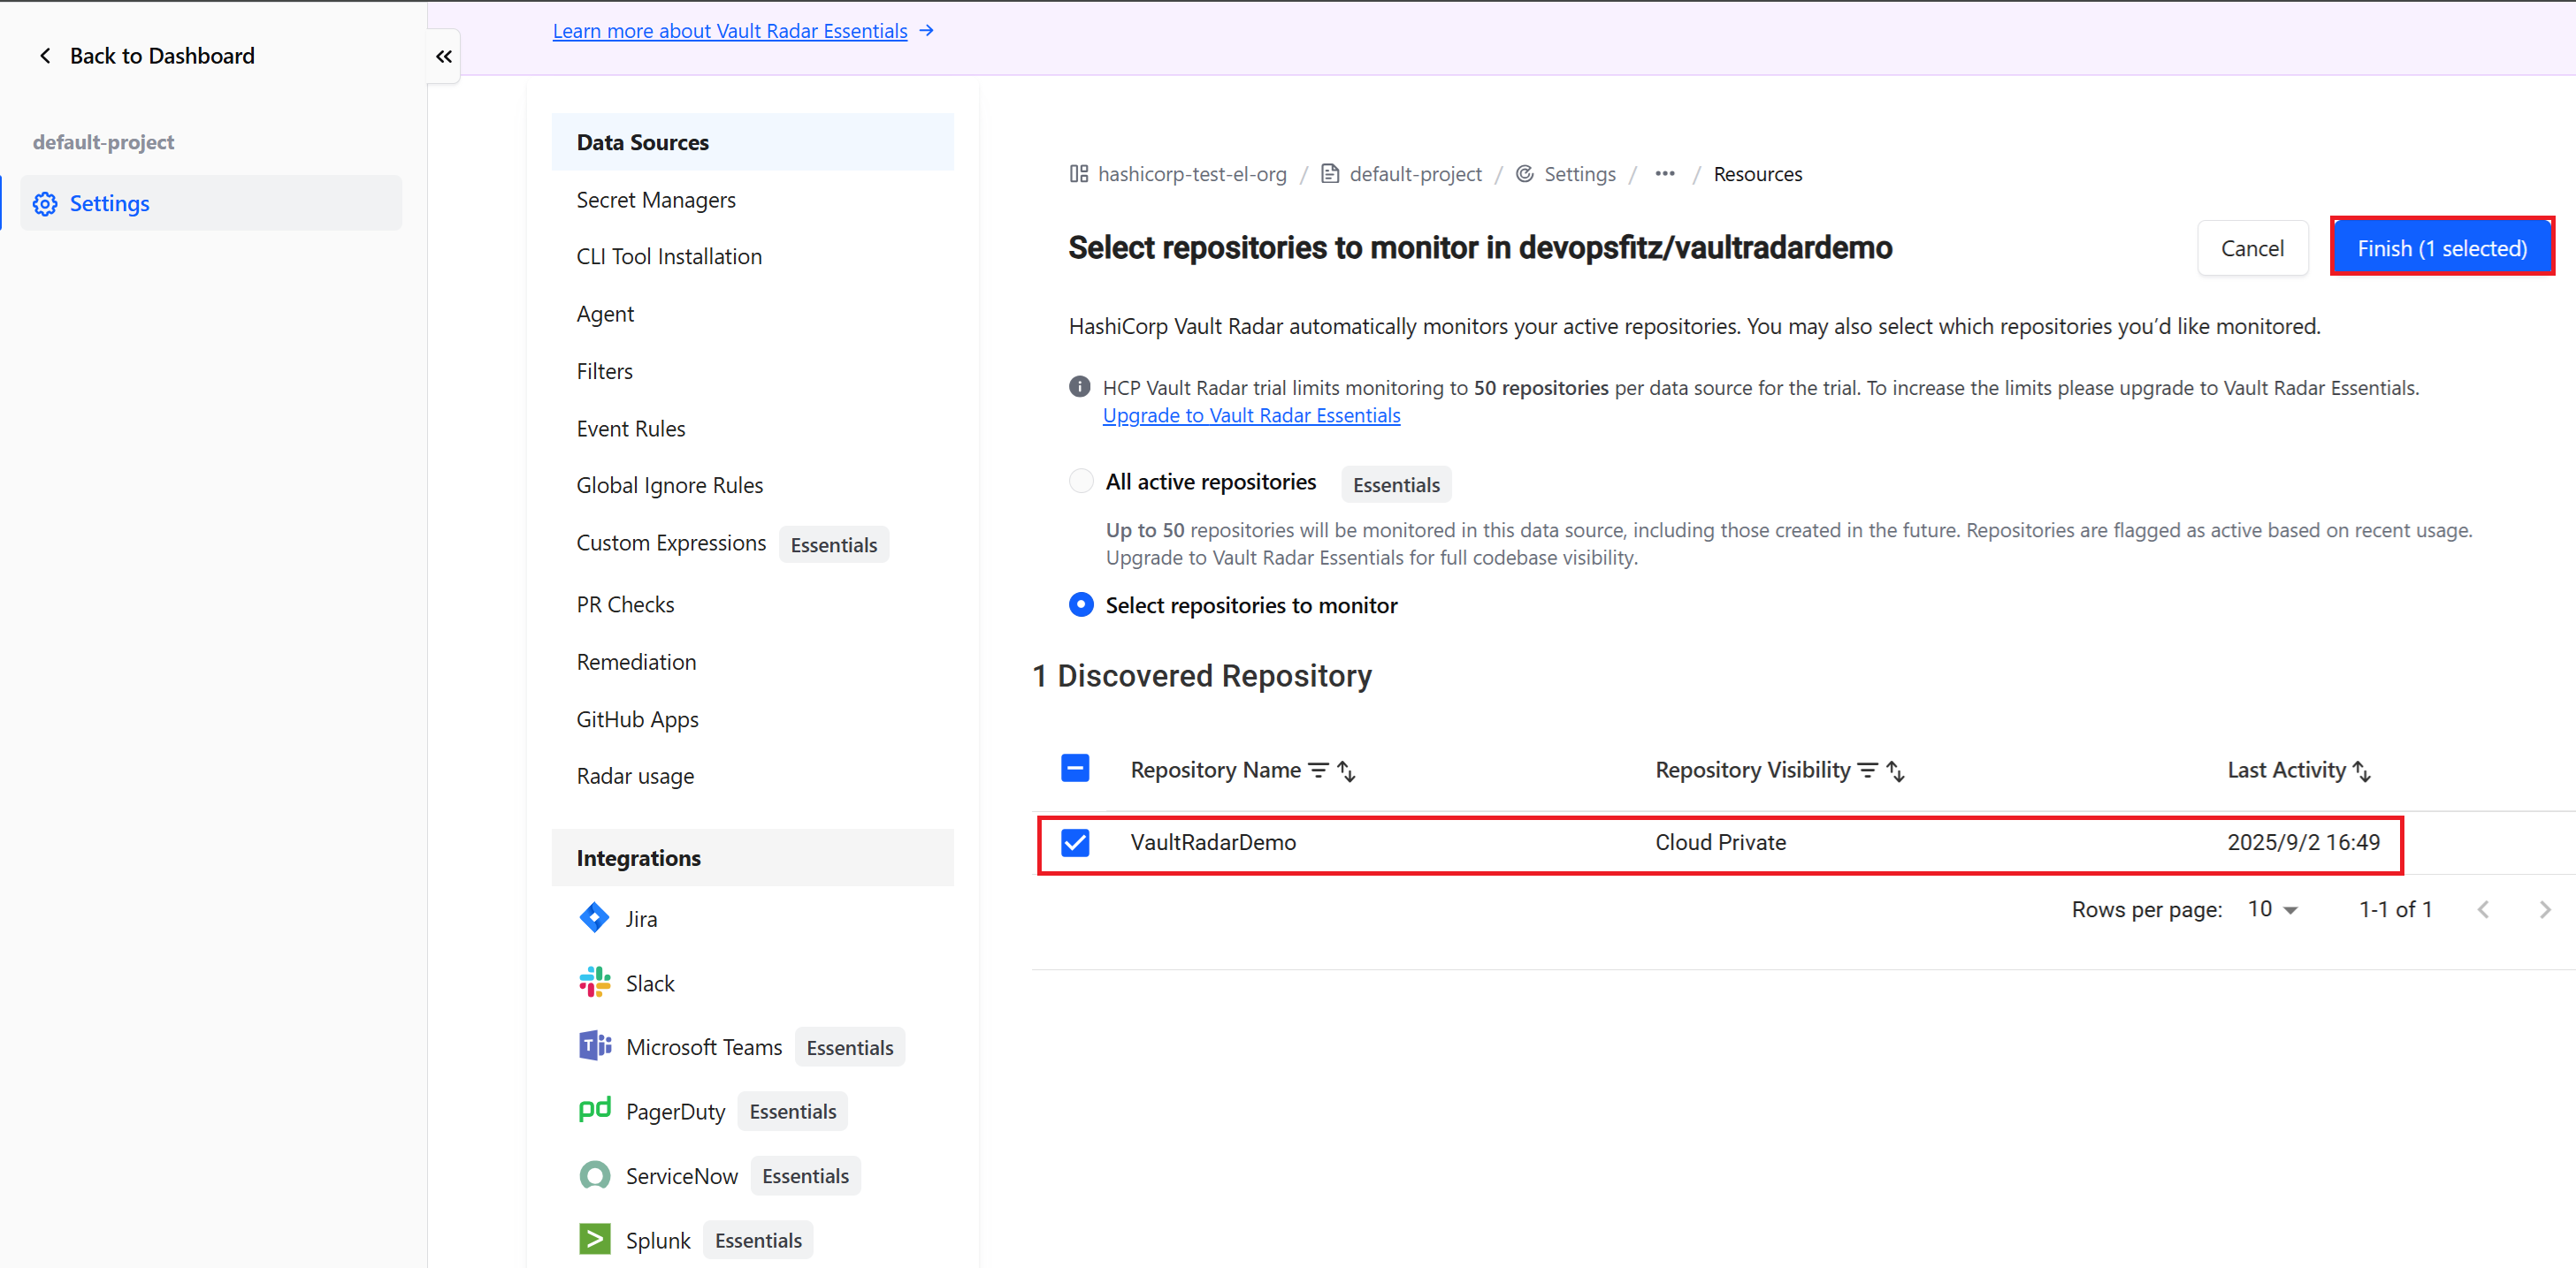Go back to Dashboard chevron link
The image size is (2576, 1268).
coord(45,56)
